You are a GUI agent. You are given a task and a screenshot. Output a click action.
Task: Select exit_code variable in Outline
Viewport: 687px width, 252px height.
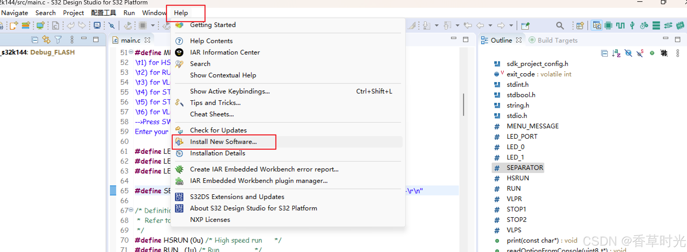click(539, 74)
